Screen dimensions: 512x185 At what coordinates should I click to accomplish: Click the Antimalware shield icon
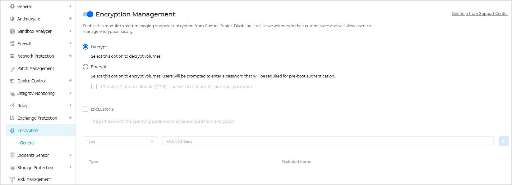12,19
